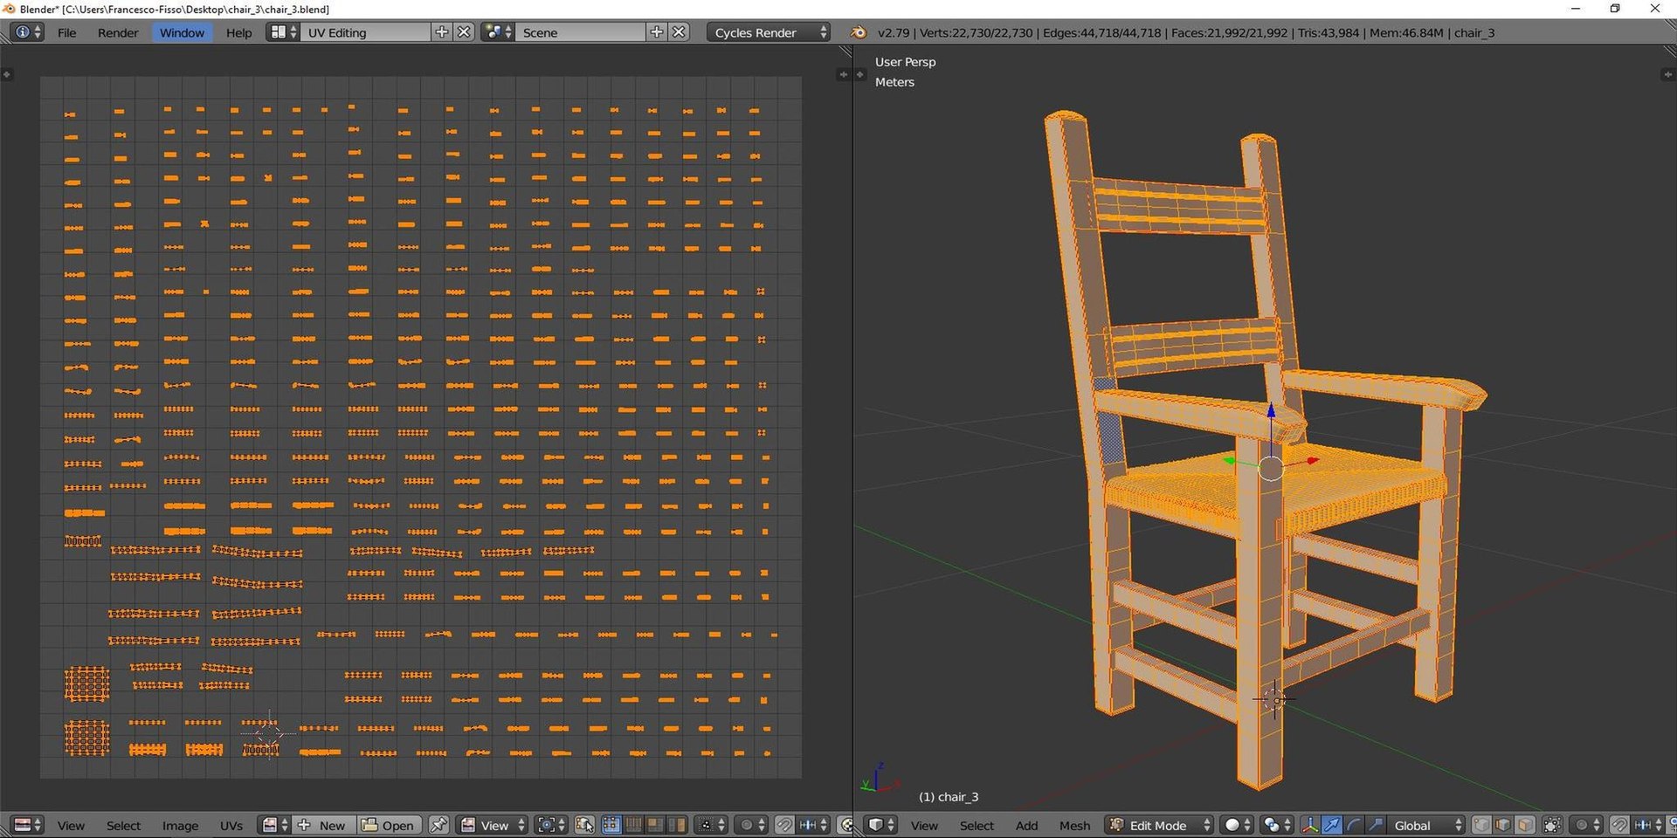Open the Help menu
The width and height of the screenshot is (1677, 838).
[x=238, y=32]
